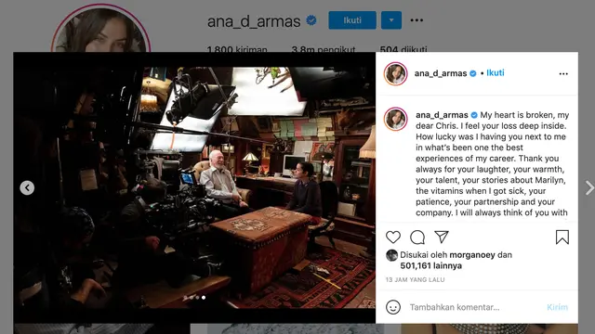Image resolution: width=595 pixels, height=334 pixels.
Task: Open avatar in post header
Action: [x=395, y=73]
